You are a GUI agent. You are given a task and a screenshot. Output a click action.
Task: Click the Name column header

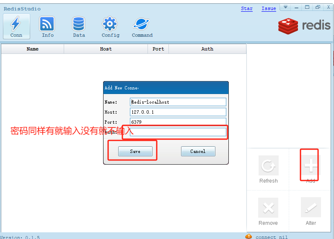(33, 49)
